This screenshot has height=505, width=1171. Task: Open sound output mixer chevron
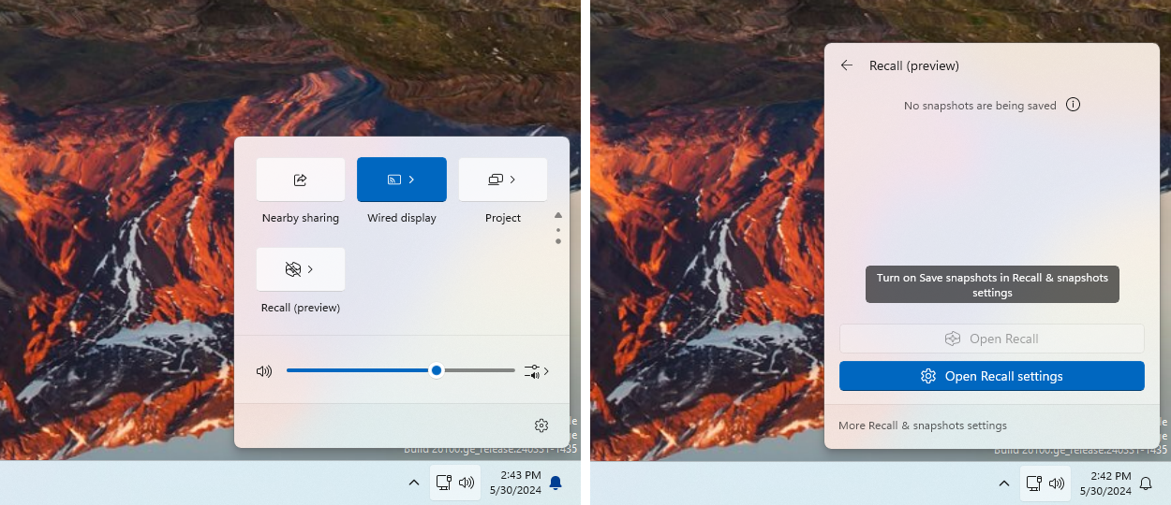click(537, 371)
